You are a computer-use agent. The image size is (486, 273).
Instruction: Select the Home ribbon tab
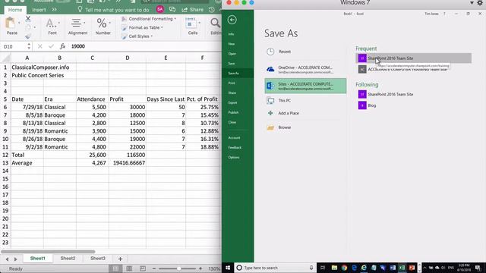coord(15,10)
